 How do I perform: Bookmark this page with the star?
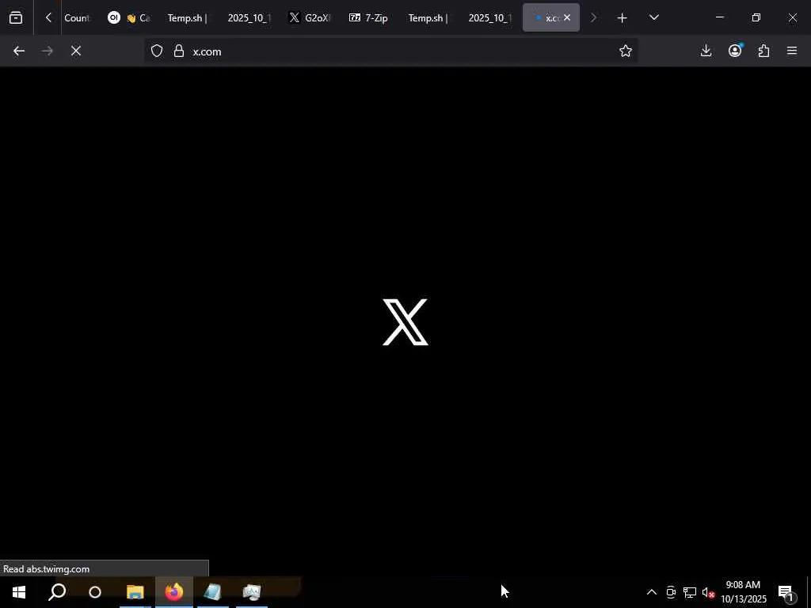pyautogui.click(x=626, y=51)
